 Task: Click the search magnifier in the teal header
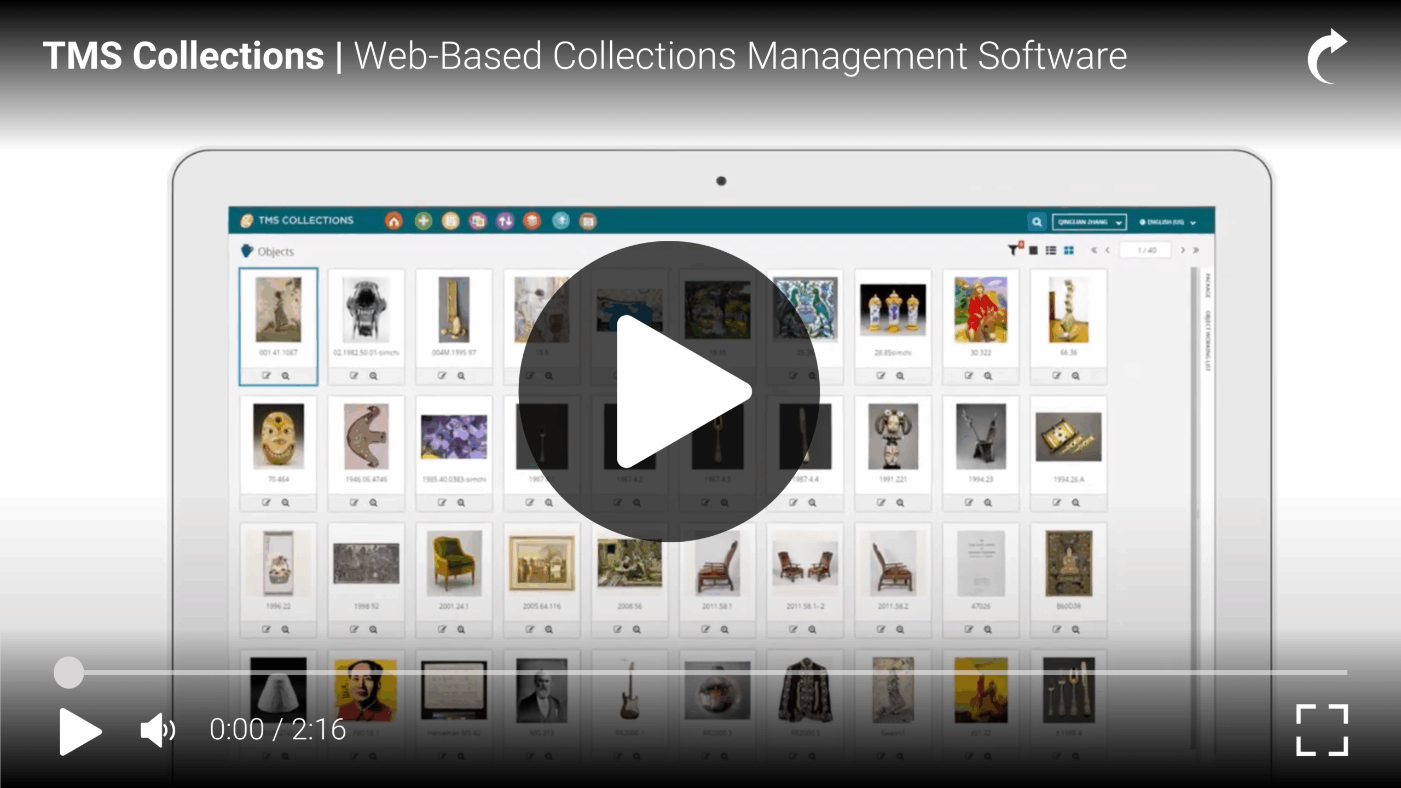(x=1037, y=222)
